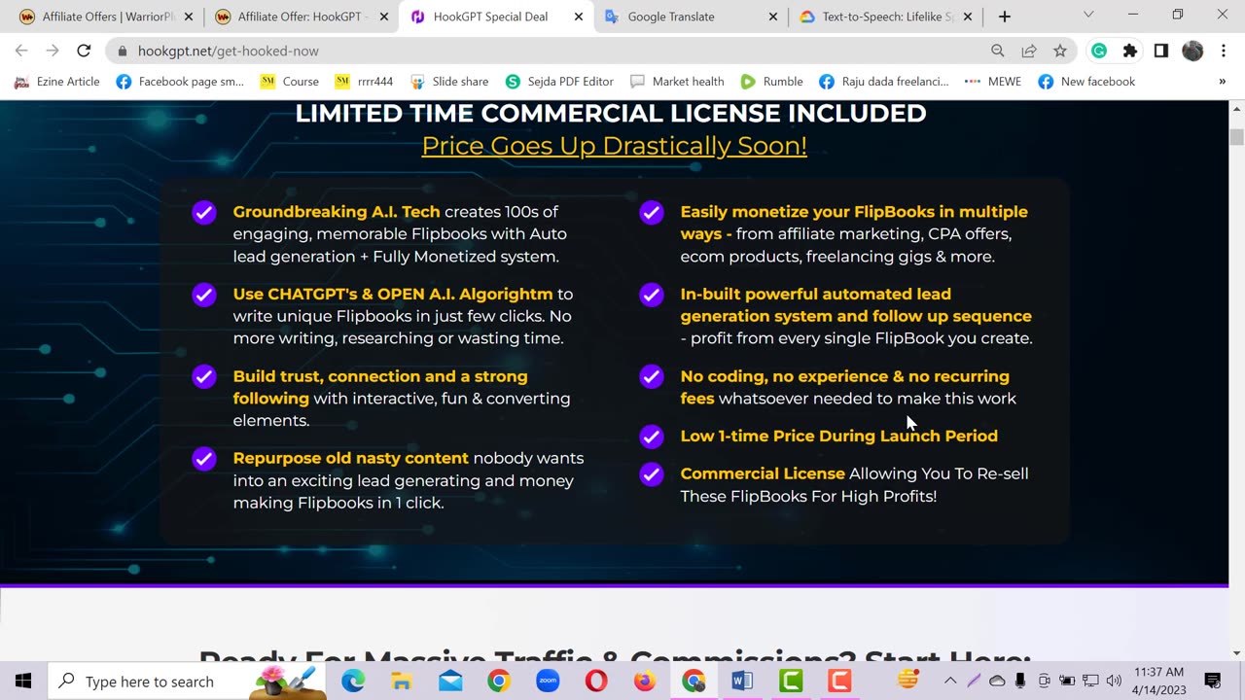Click the checkmark beside Groundbreaking A.I. Tech

[204, 213]
